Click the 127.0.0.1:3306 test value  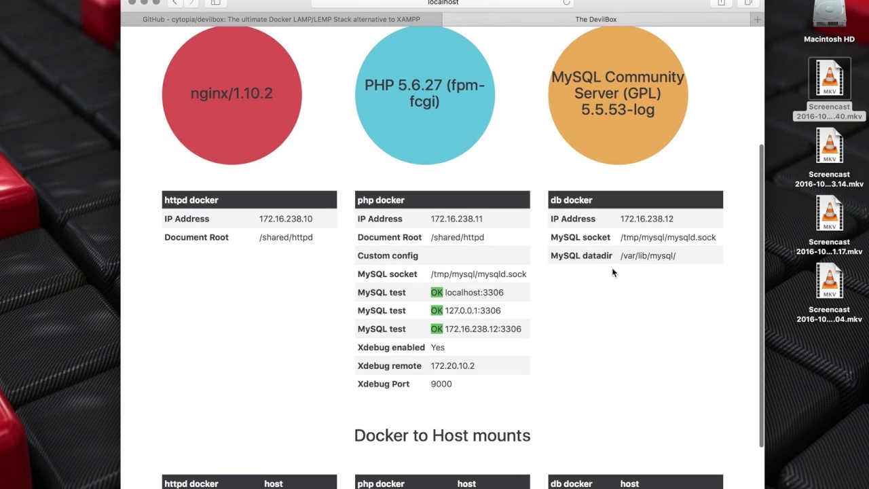point(473,310)
